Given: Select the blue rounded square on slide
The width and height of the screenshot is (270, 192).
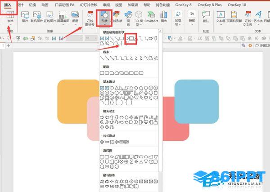Looking at the screenshot, I should point(197,102).
